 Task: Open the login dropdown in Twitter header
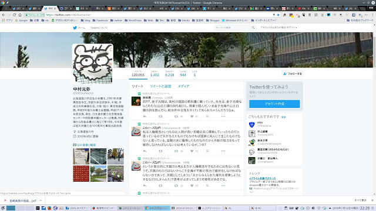click(x=278, y=28)
